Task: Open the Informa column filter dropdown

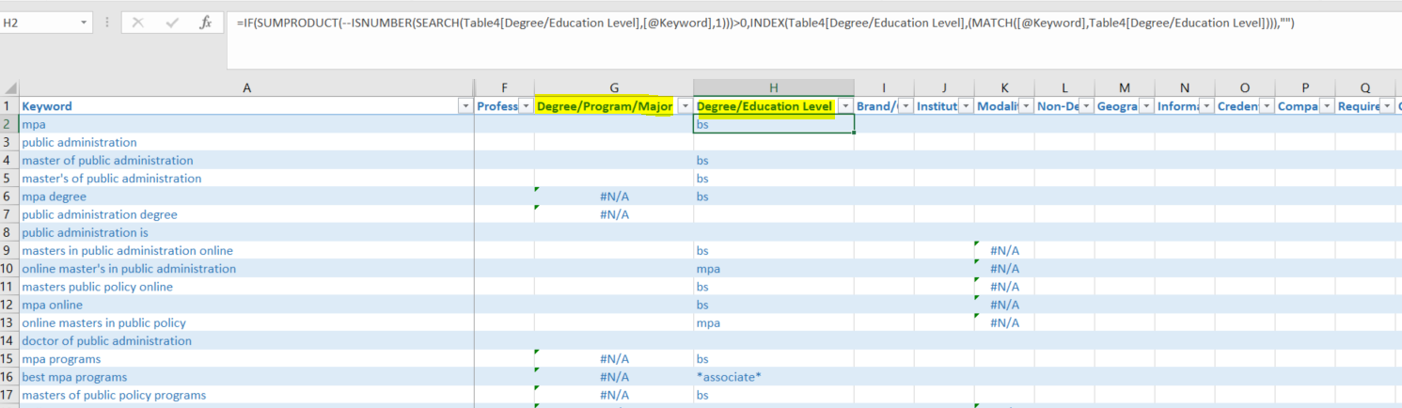Action: (x=1206, y=106)
